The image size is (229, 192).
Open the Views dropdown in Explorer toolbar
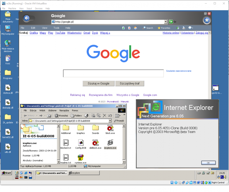(118, 116)
